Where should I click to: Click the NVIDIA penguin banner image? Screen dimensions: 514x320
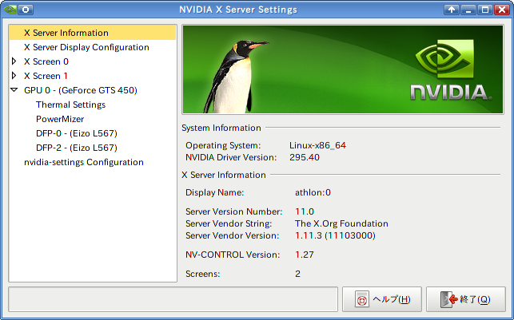(343, 69)
